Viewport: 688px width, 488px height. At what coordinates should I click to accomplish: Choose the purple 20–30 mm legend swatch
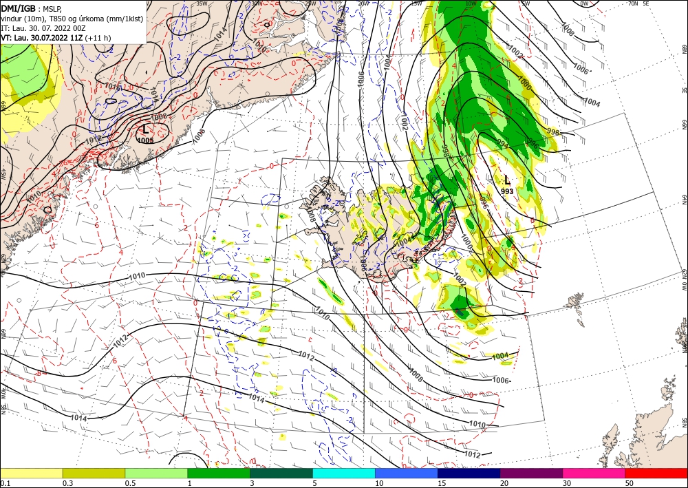coord(531,473)
